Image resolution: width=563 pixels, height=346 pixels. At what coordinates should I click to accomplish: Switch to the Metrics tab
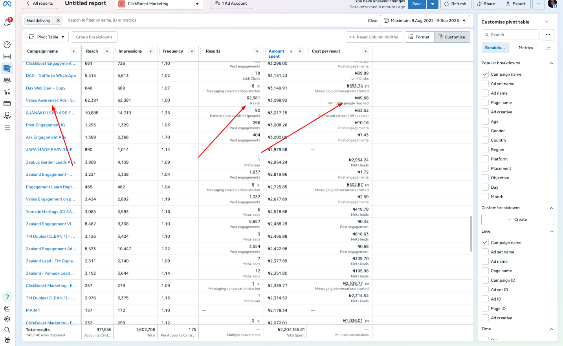[x=525, y=47]
